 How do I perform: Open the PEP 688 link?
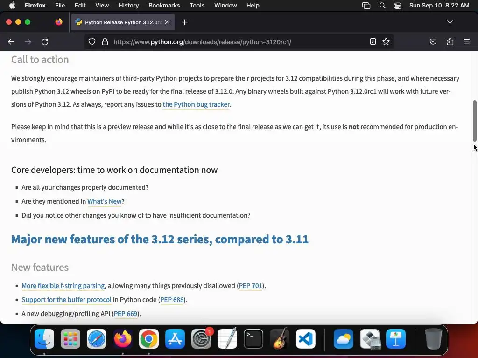pos(172,300)
